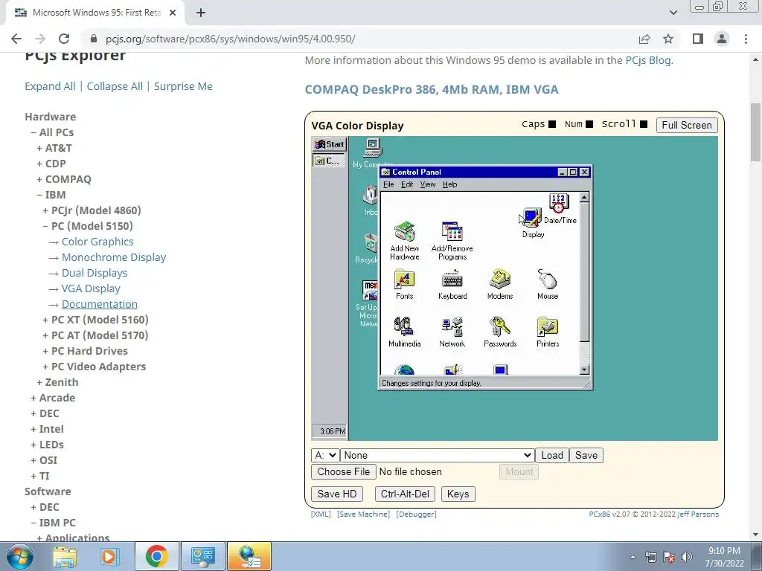The image size is (762, 571).
Task: Collapse the IBM tree node
Action: tap(51, 195)
